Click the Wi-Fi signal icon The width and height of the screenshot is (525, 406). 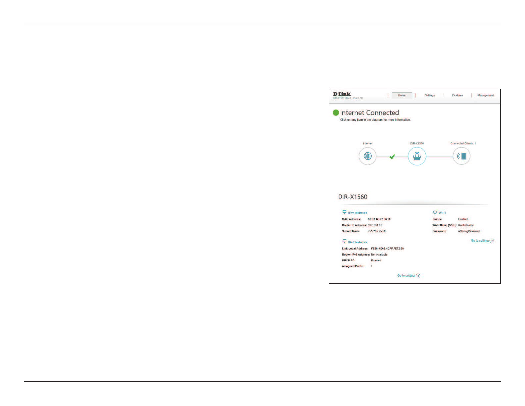click(435, 212)
